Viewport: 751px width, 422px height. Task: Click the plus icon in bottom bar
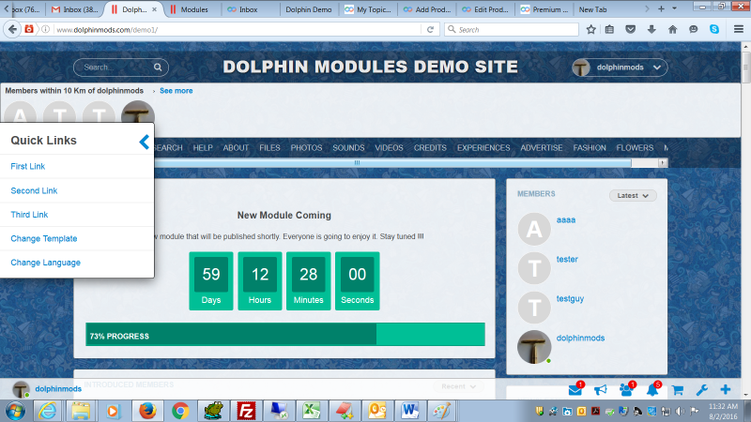tap(725, 390)
